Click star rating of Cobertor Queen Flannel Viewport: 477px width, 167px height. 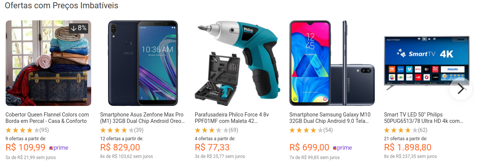tap(22, 130)
